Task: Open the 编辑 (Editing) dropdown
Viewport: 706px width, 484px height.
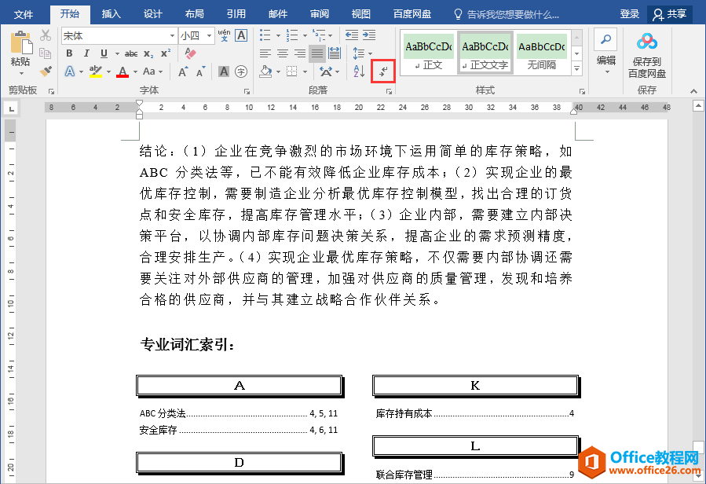Action: coord(606,53)
